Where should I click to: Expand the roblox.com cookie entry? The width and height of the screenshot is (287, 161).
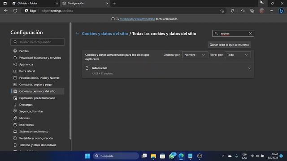click(249, 68)
